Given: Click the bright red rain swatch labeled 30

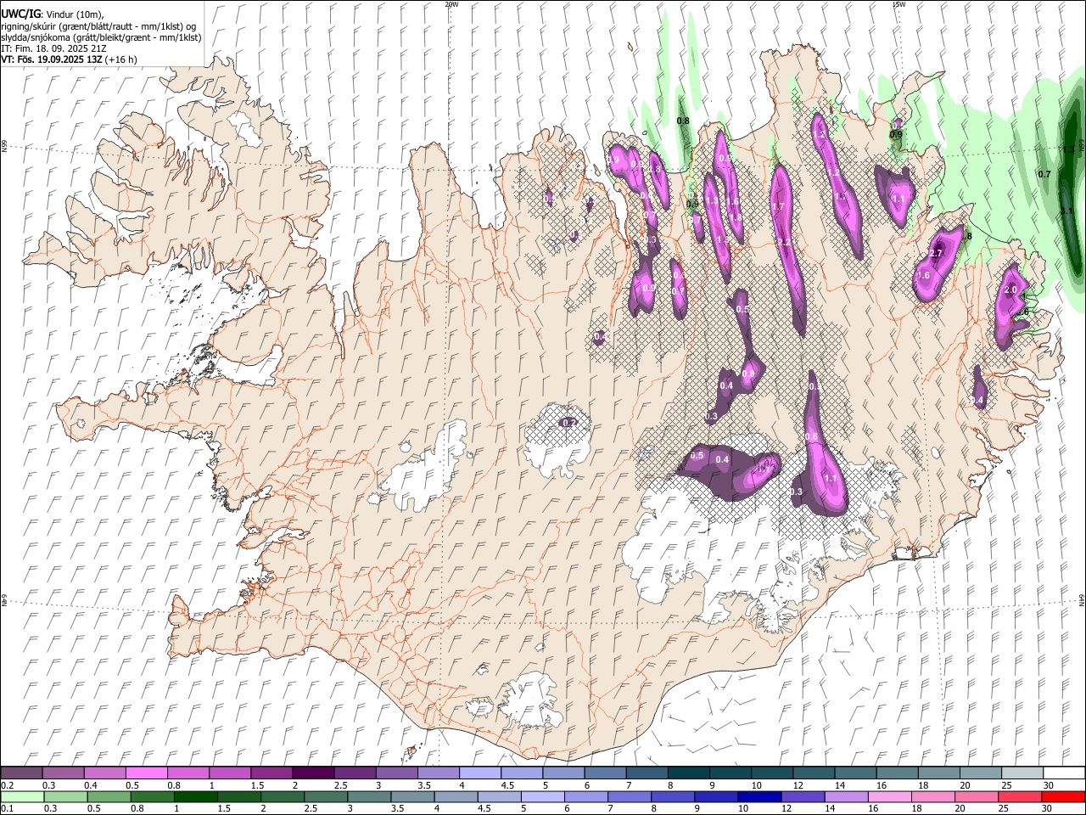Looking at the screenshot, I should click(1063, 797).
